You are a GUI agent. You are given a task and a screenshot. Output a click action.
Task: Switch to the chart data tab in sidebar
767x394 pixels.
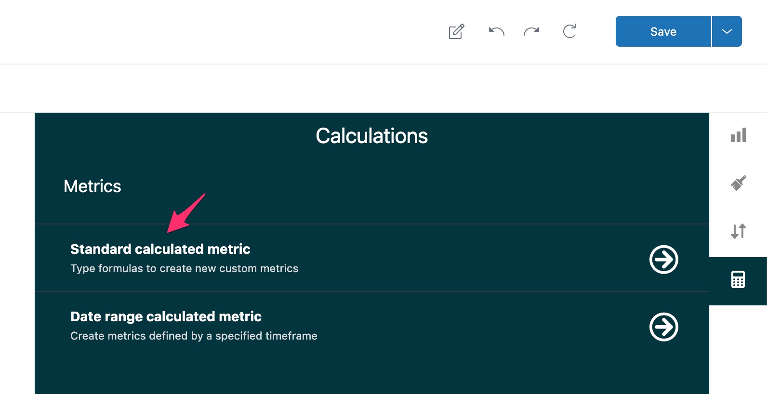tap(738, 135)
